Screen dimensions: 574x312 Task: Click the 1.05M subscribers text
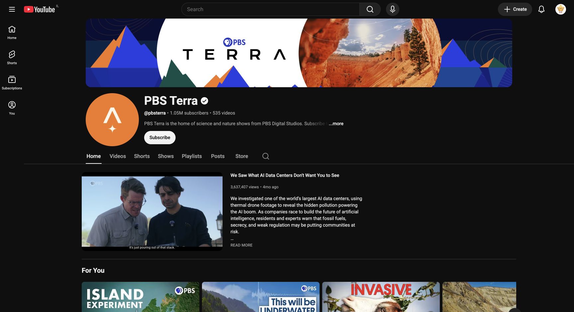tap(189, 113)
